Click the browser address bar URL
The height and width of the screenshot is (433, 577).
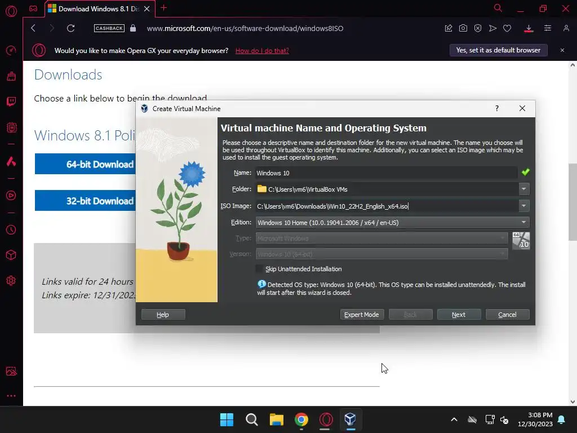[x=245, y=28]
